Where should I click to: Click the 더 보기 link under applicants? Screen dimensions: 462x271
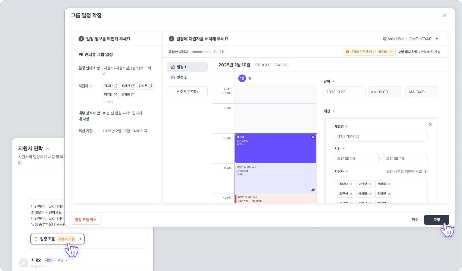tap(108, 102)
